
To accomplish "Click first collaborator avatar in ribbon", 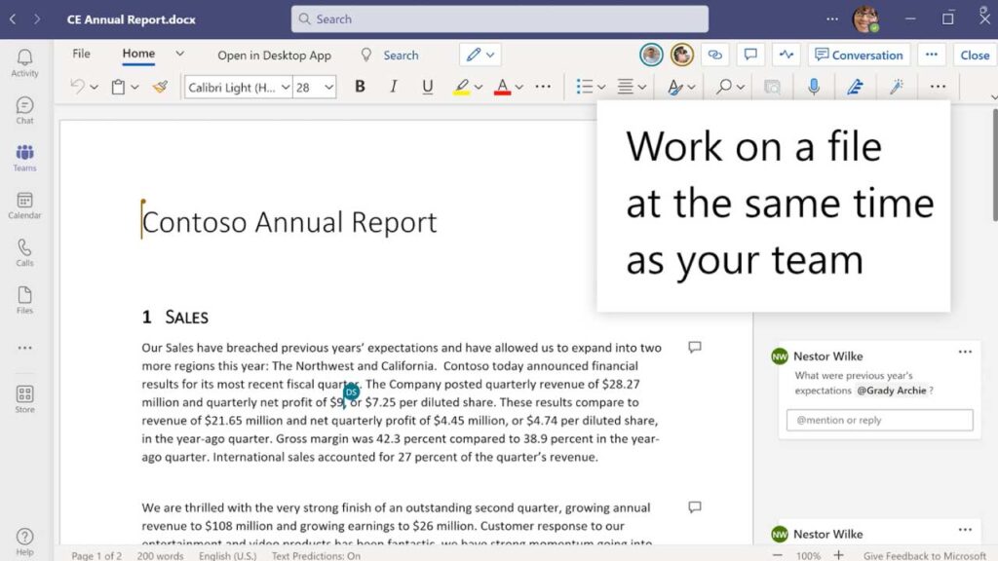I will [651, 55].
